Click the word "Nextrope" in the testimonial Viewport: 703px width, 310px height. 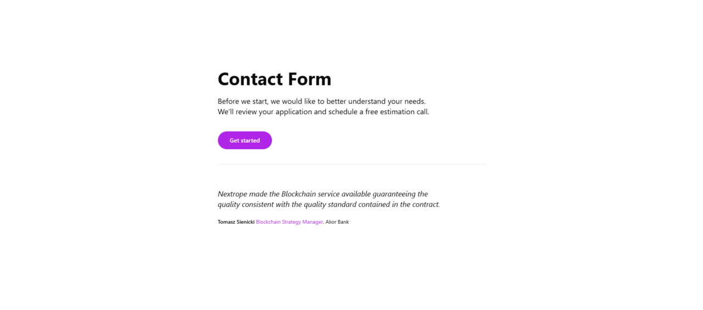pyautogui.click(x=232, y=194)
